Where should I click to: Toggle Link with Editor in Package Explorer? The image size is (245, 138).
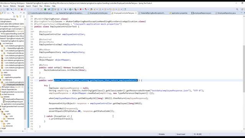(17, 16)
